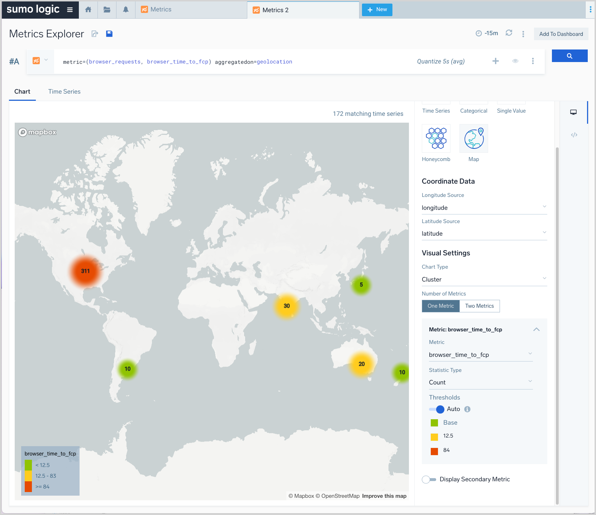This screenshot has height=515, width=596.
Task: Switch to the Time Series tab
Action: click(x=65, y=91)
